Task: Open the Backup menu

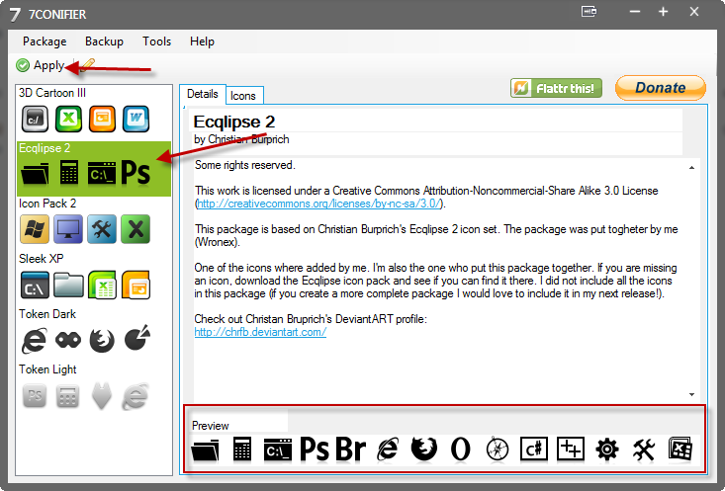Action: point(104,41)
